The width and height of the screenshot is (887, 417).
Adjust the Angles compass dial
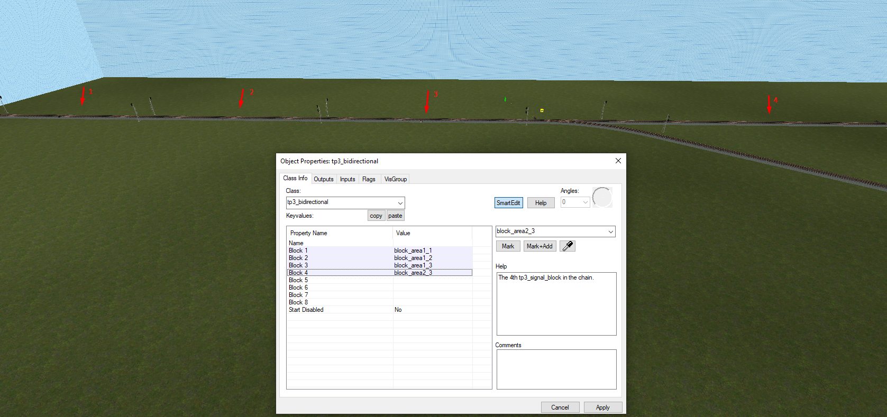(x=602, y=197)
